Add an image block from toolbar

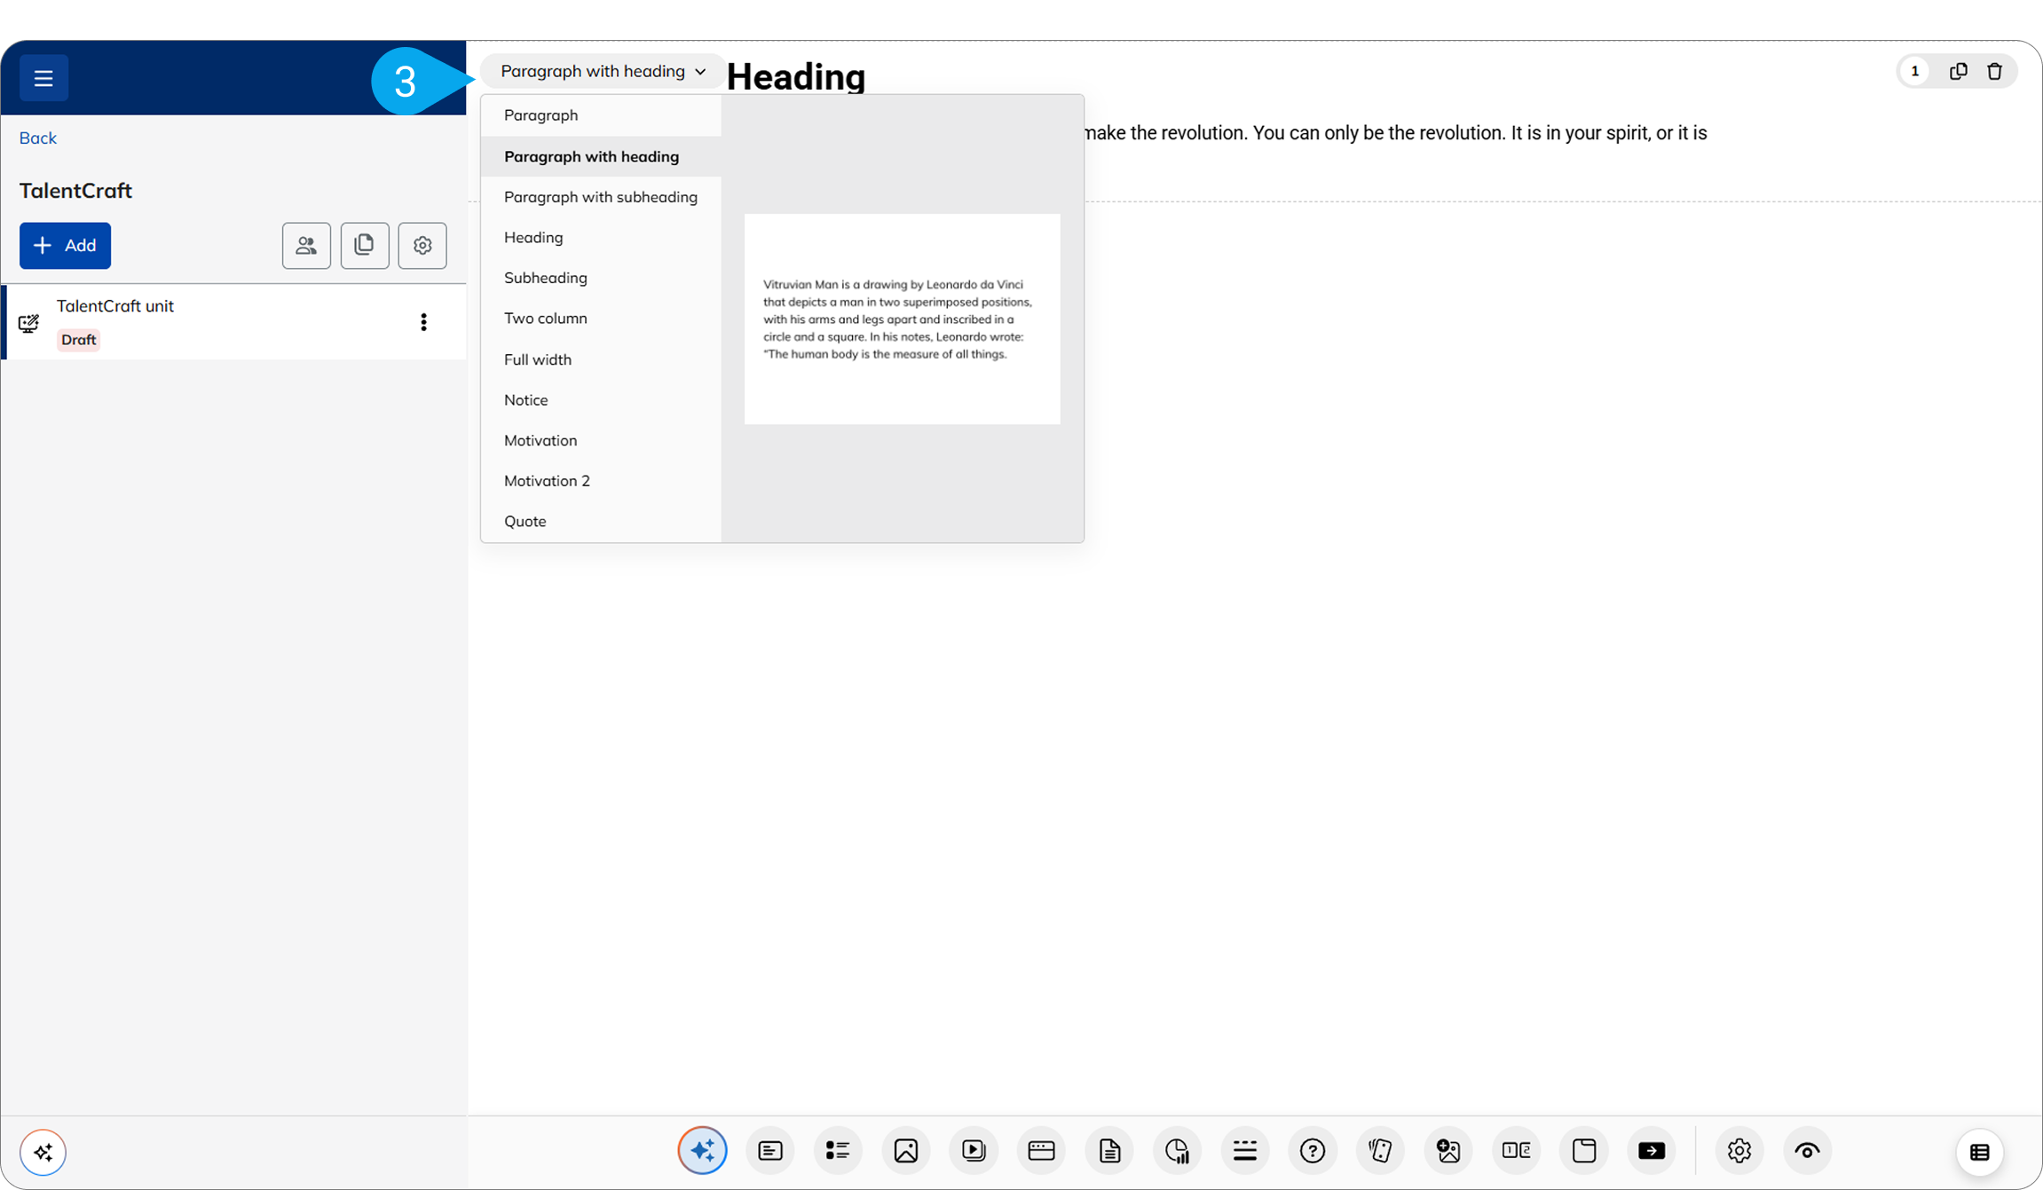point(905,1151)
